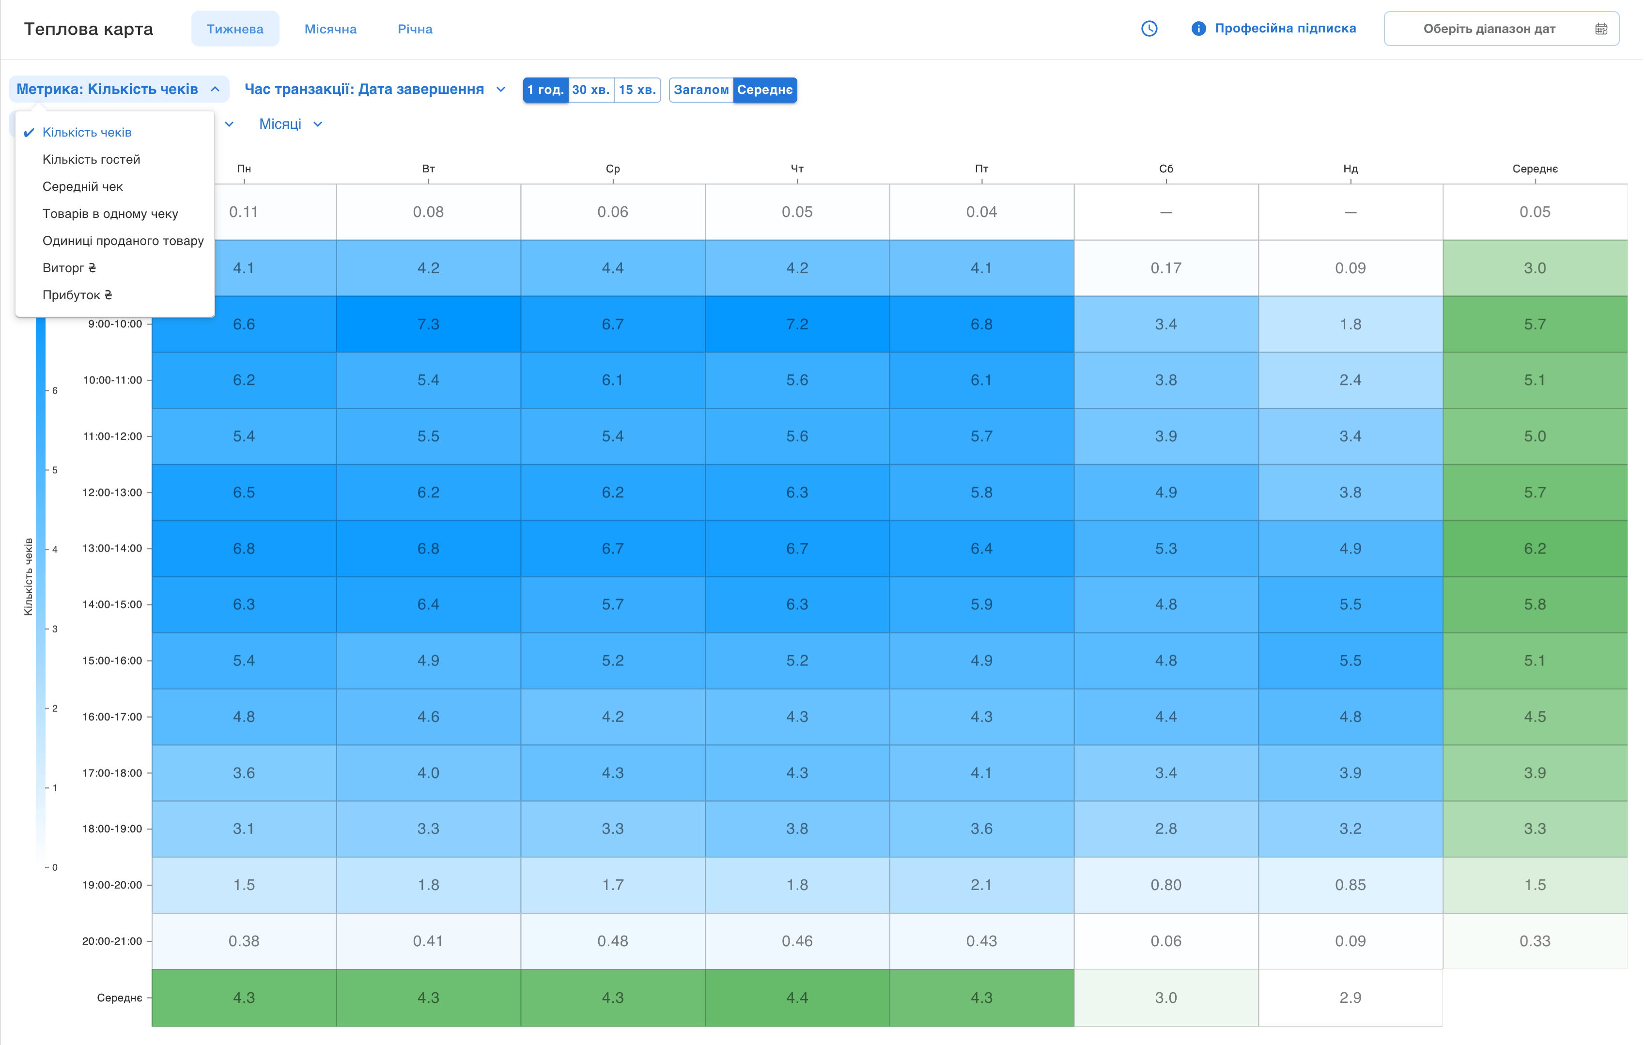This screenshot has height=1045, width=1646.
Task: Open Час транзакції dropdown
Action: point(374,90)
